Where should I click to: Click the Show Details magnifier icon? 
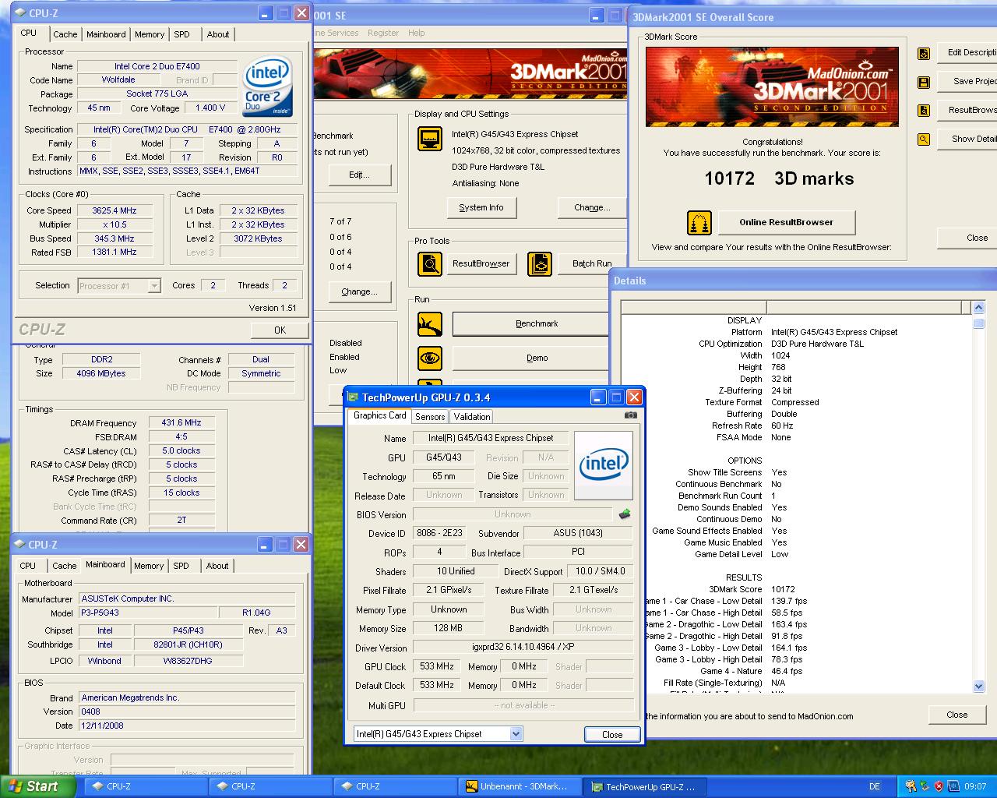pyautogui.click(x=924, y=139)
